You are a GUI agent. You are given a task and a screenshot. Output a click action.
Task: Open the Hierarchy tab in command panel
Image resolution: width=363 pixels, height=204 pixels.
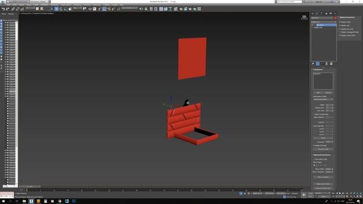click(x=322, y=14)
